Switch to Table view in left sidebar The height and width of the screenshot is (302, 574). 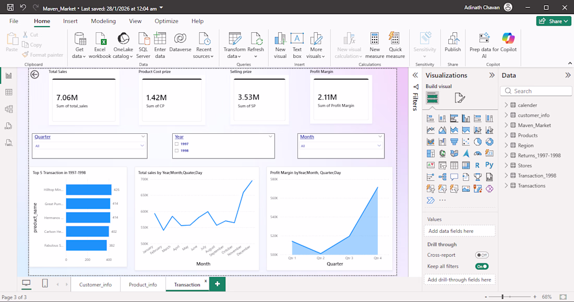point(9,92)
